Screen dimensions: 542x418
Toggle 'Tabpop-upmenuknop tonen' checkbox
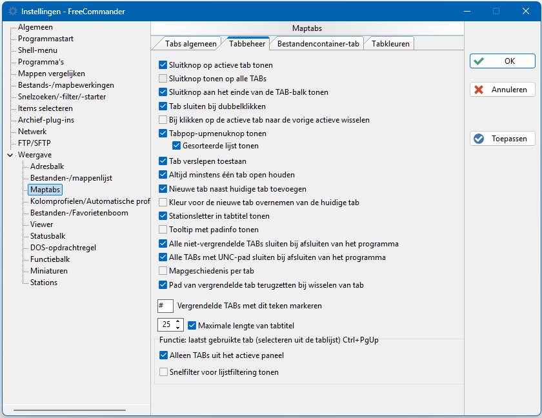(163, 134)
